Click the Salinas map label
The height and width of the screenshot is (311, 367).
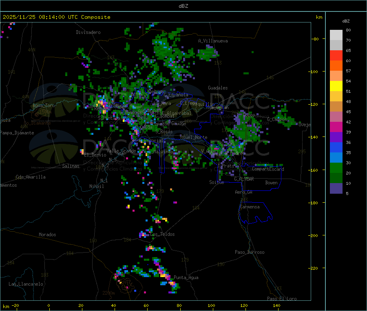(x=71, y=166)
